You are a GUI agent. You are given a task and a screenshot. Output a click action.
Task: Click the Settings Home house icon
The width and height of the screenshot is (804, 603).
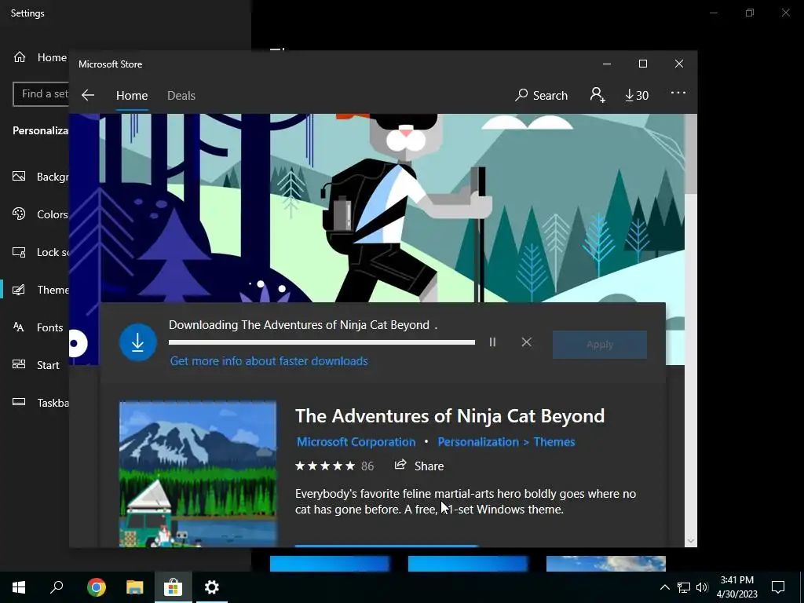(x=20, y=57)
